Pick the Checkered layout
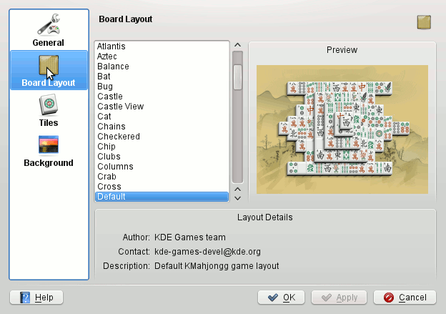The image size is (446, 314). tap(118, 137)
